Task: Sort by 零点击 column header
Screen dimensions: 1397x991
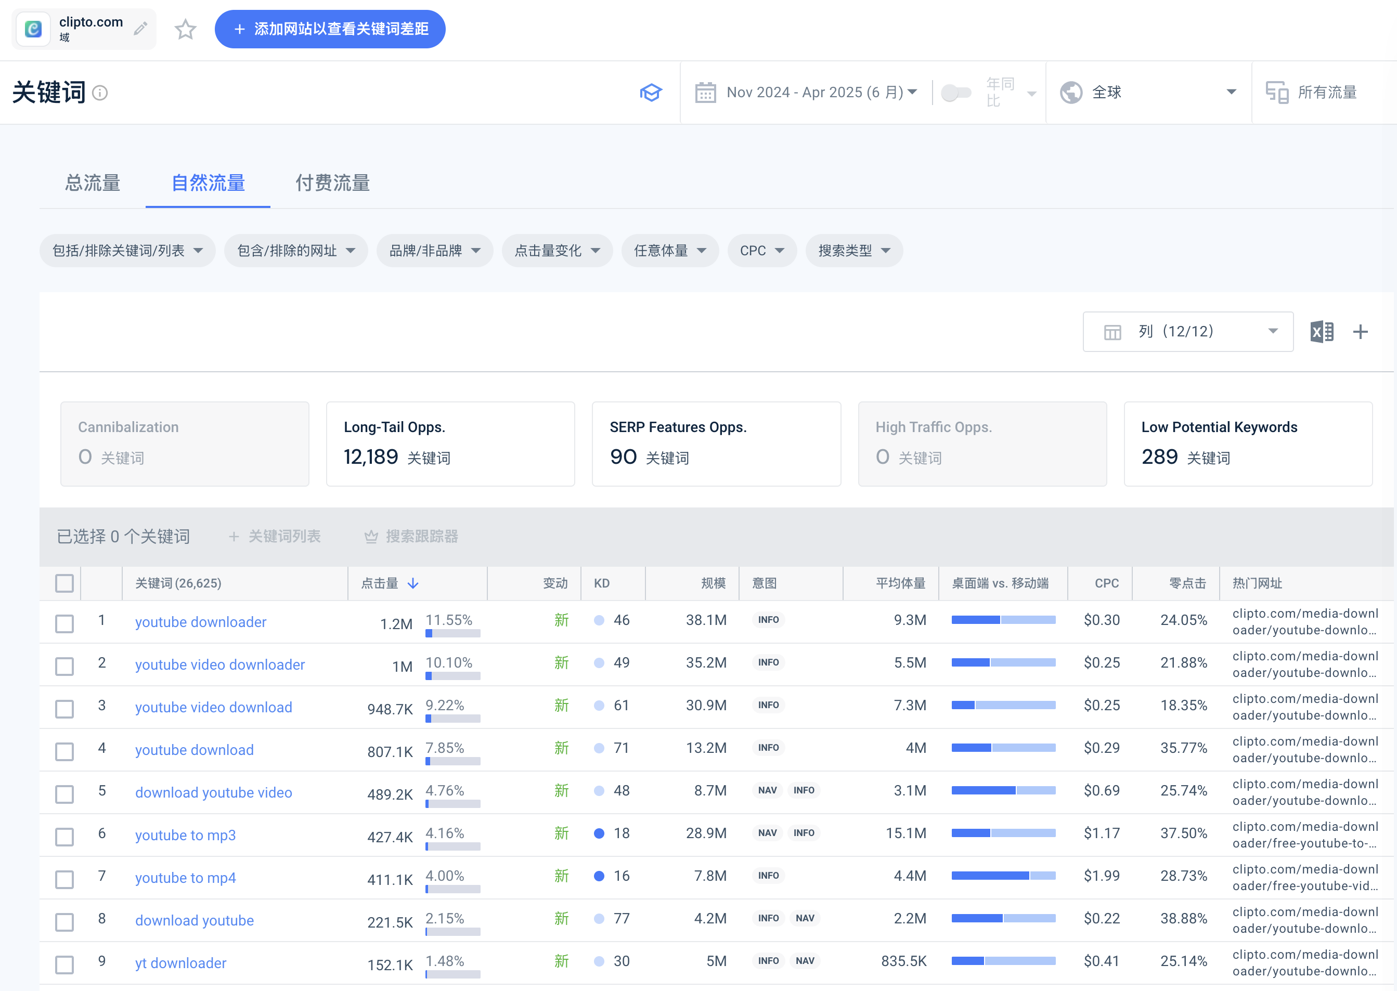Action: pyautogui.click(x=1187, y=583)
